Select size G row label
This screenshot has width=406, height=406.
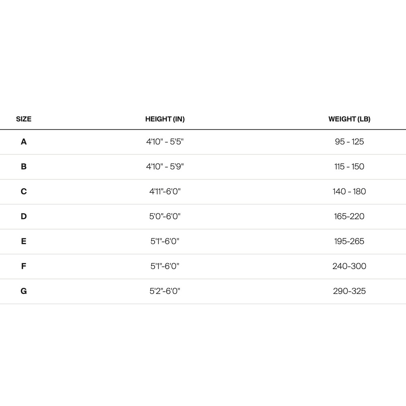24,291
